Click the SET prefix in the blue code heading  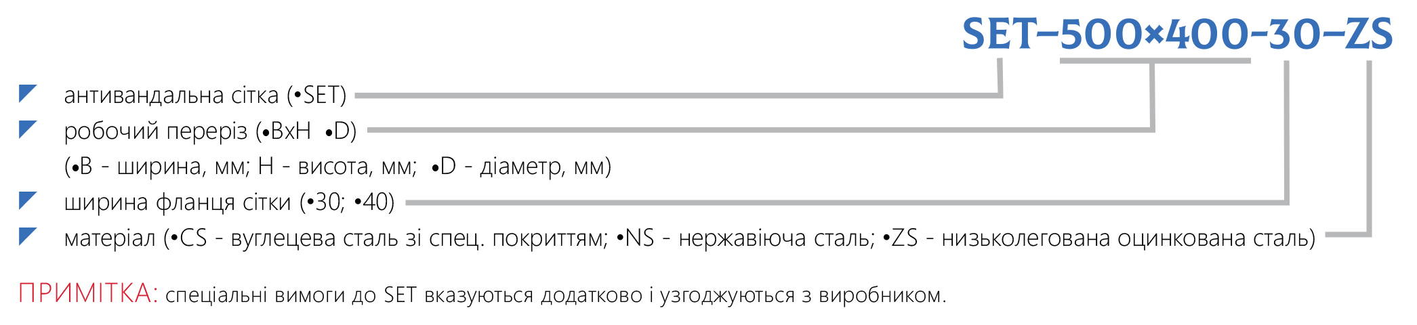click(999, 34)
